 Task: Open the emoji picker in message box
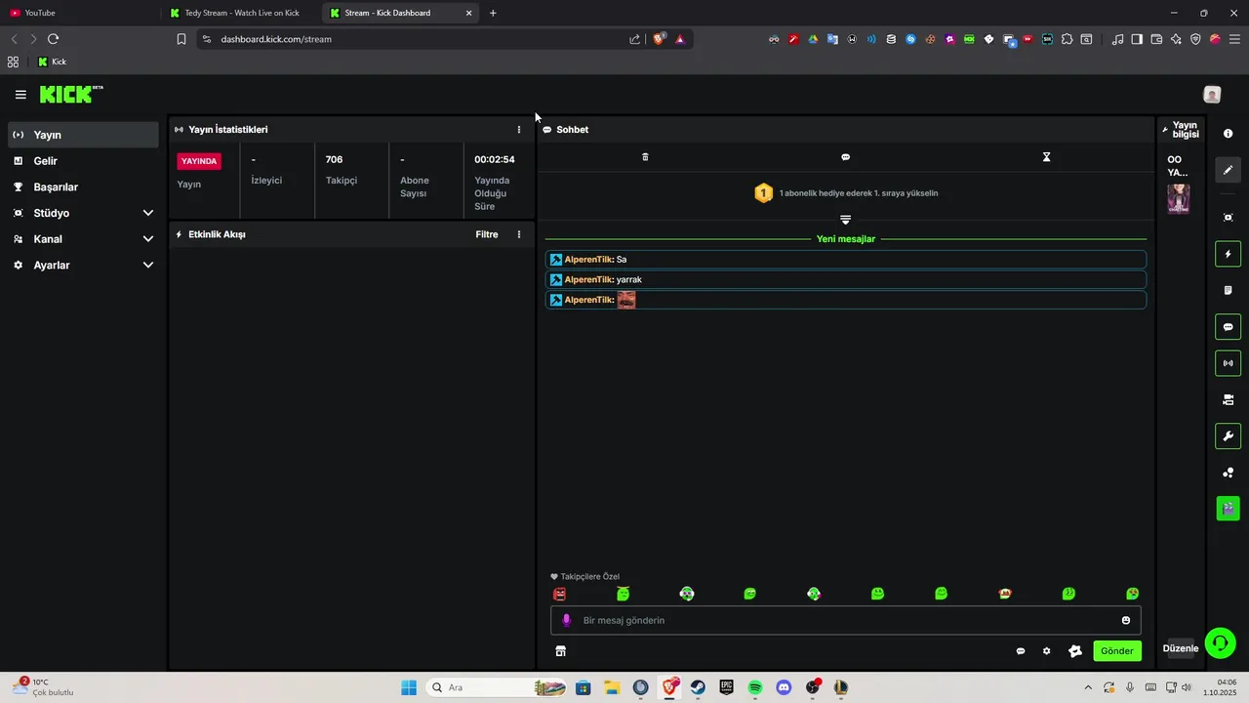pyautogui.click(x=1125, y=620)
